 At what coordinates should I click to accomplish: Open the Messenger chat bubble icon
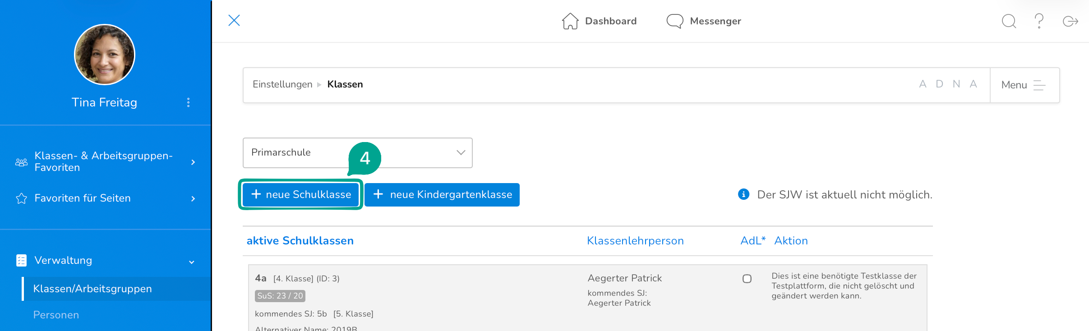click(675, 21)
